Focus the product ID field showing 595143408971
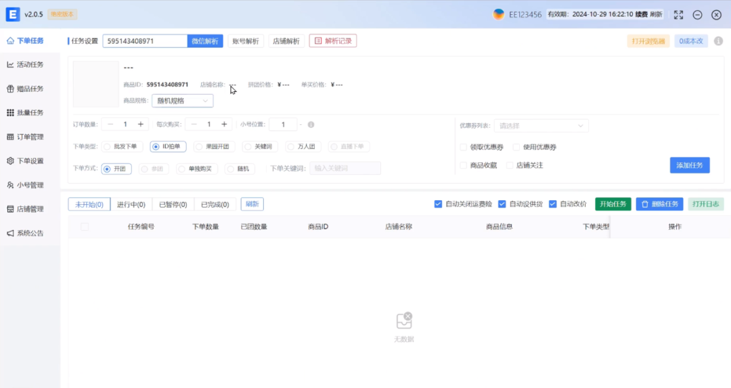This screenshot has height=388, width=731. point(145,41)
